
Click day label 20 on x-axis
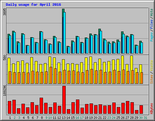pos(95,118)
